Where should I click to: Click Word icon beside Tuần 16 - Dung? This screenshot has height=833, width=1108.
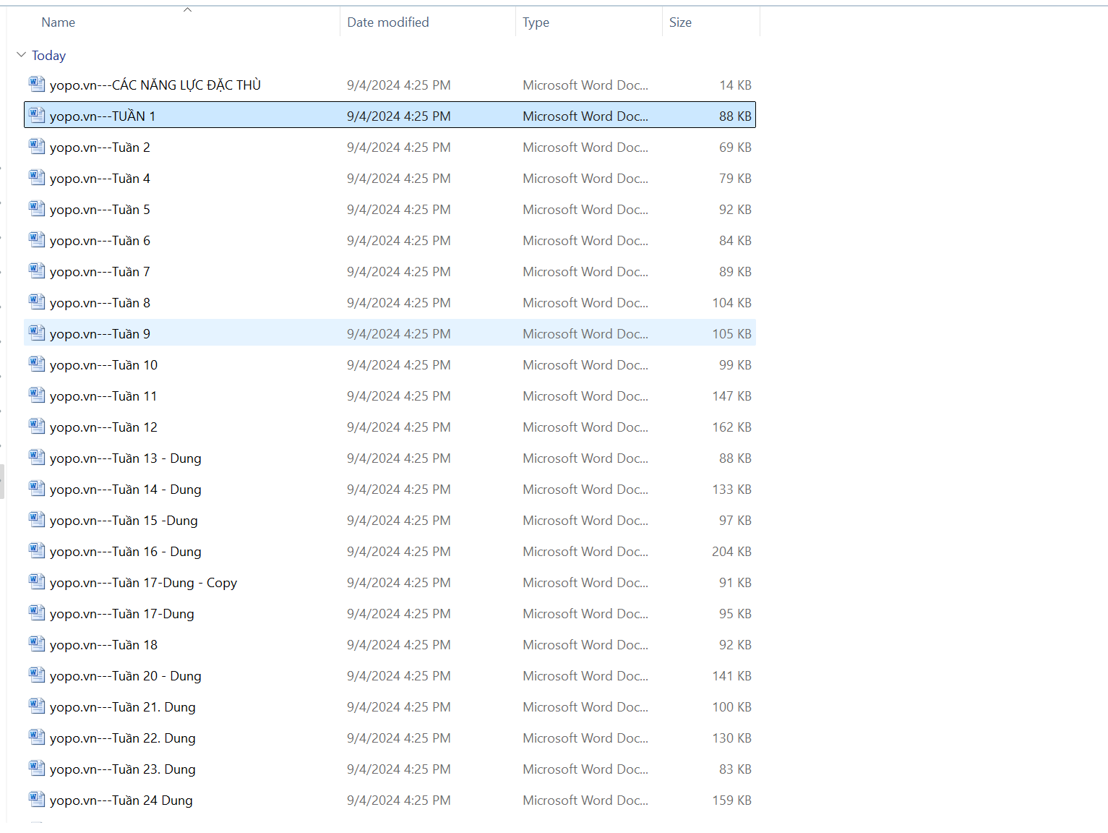coord(37,550)
